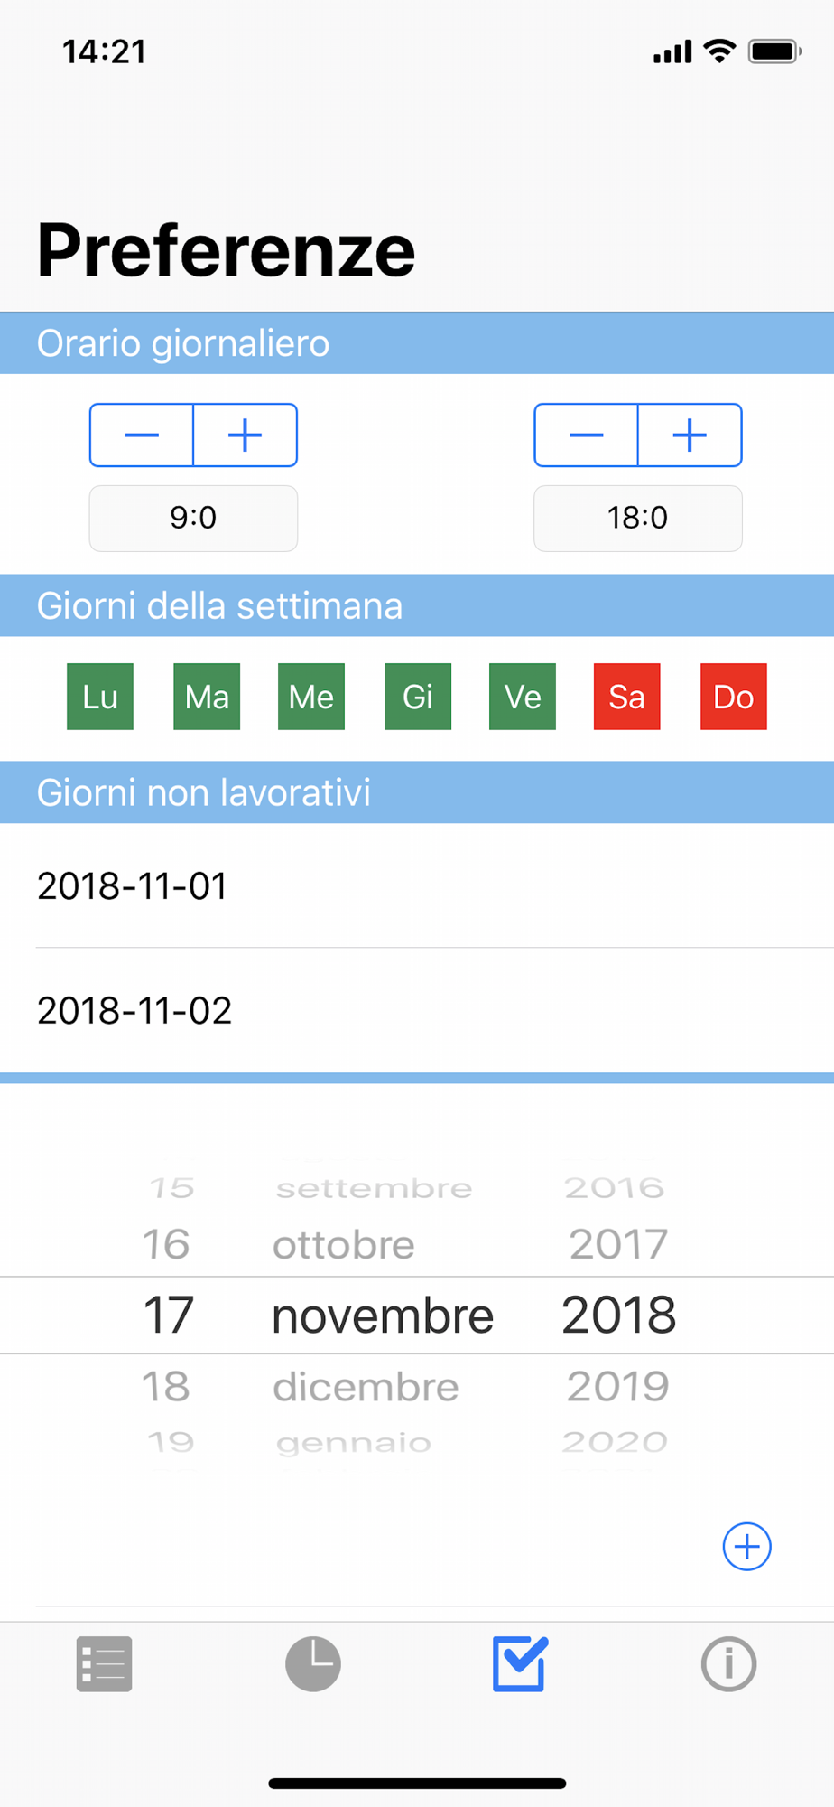The height and width of the screenshot is (1807, 834).
Task: Decrease end time with minus stepper
Action: click(x=587, y=435)
